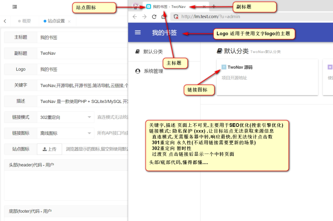Focus the 主标题 input field
Viewport: 333px width, 221px height.
click(x=82, y=37)
